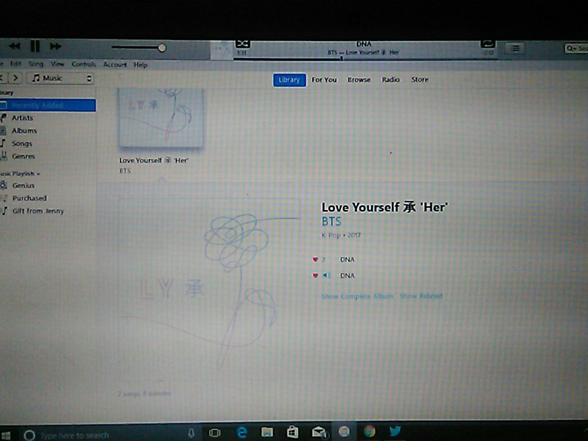Toggle the repeat button in player
The image size is (588, 441).
point(488,44)
